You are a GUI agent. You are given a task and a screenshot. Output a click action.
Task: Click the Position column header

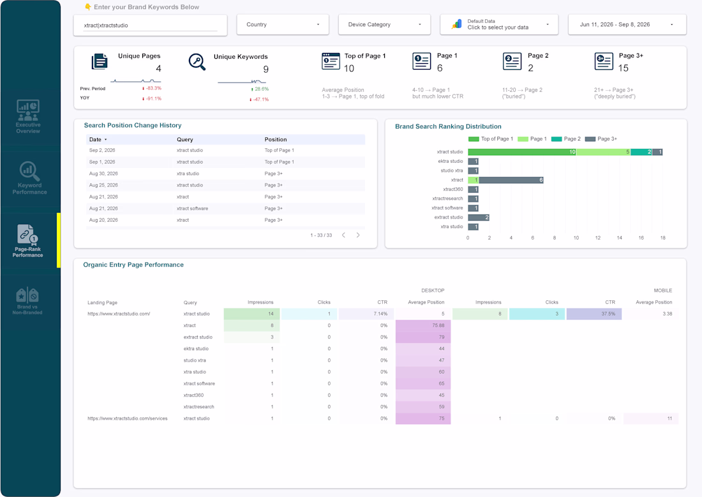pos(275,139)
